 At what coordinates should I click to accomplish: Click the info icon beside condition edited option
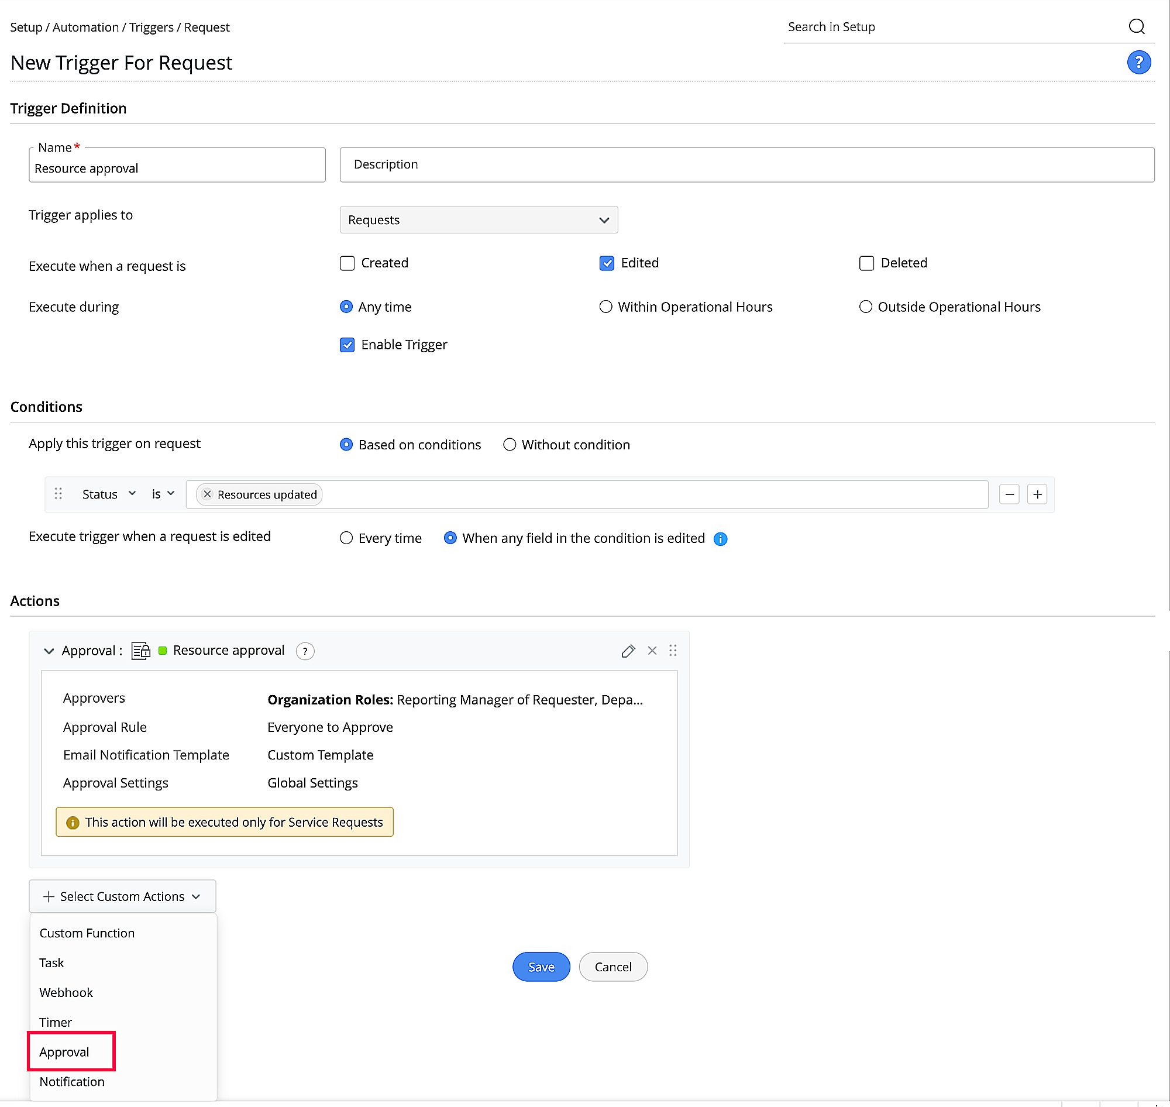(720, 539)
